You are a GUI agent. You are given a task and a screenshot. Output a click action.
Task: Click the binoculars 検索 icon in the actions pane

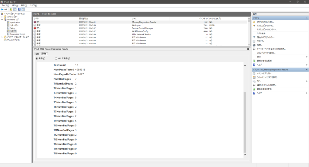254,45
